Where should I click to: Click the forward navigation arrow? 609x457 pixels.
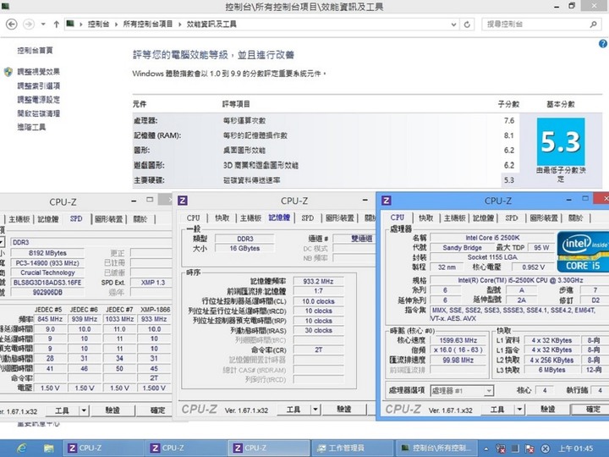click(x=29, y=24)
